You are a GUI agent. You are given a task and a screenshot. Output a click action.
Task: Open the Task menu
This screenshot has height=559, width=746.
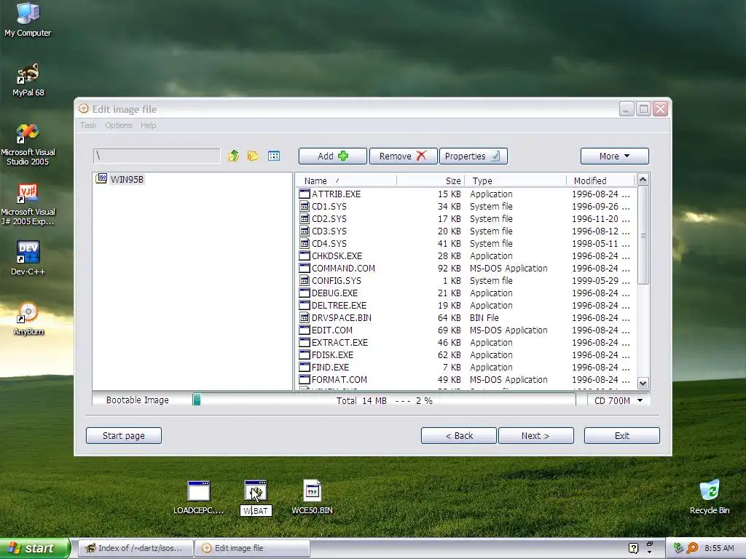coord(88,125)
